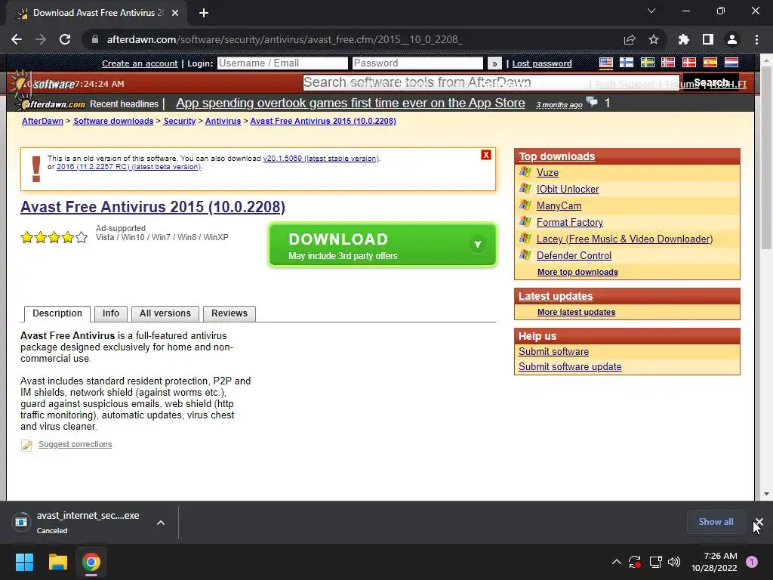Click the Avast Free Antivirus 2015 title heading
Image resolution: width=773 pixels, height=580 pixels.
click(152, 207)
